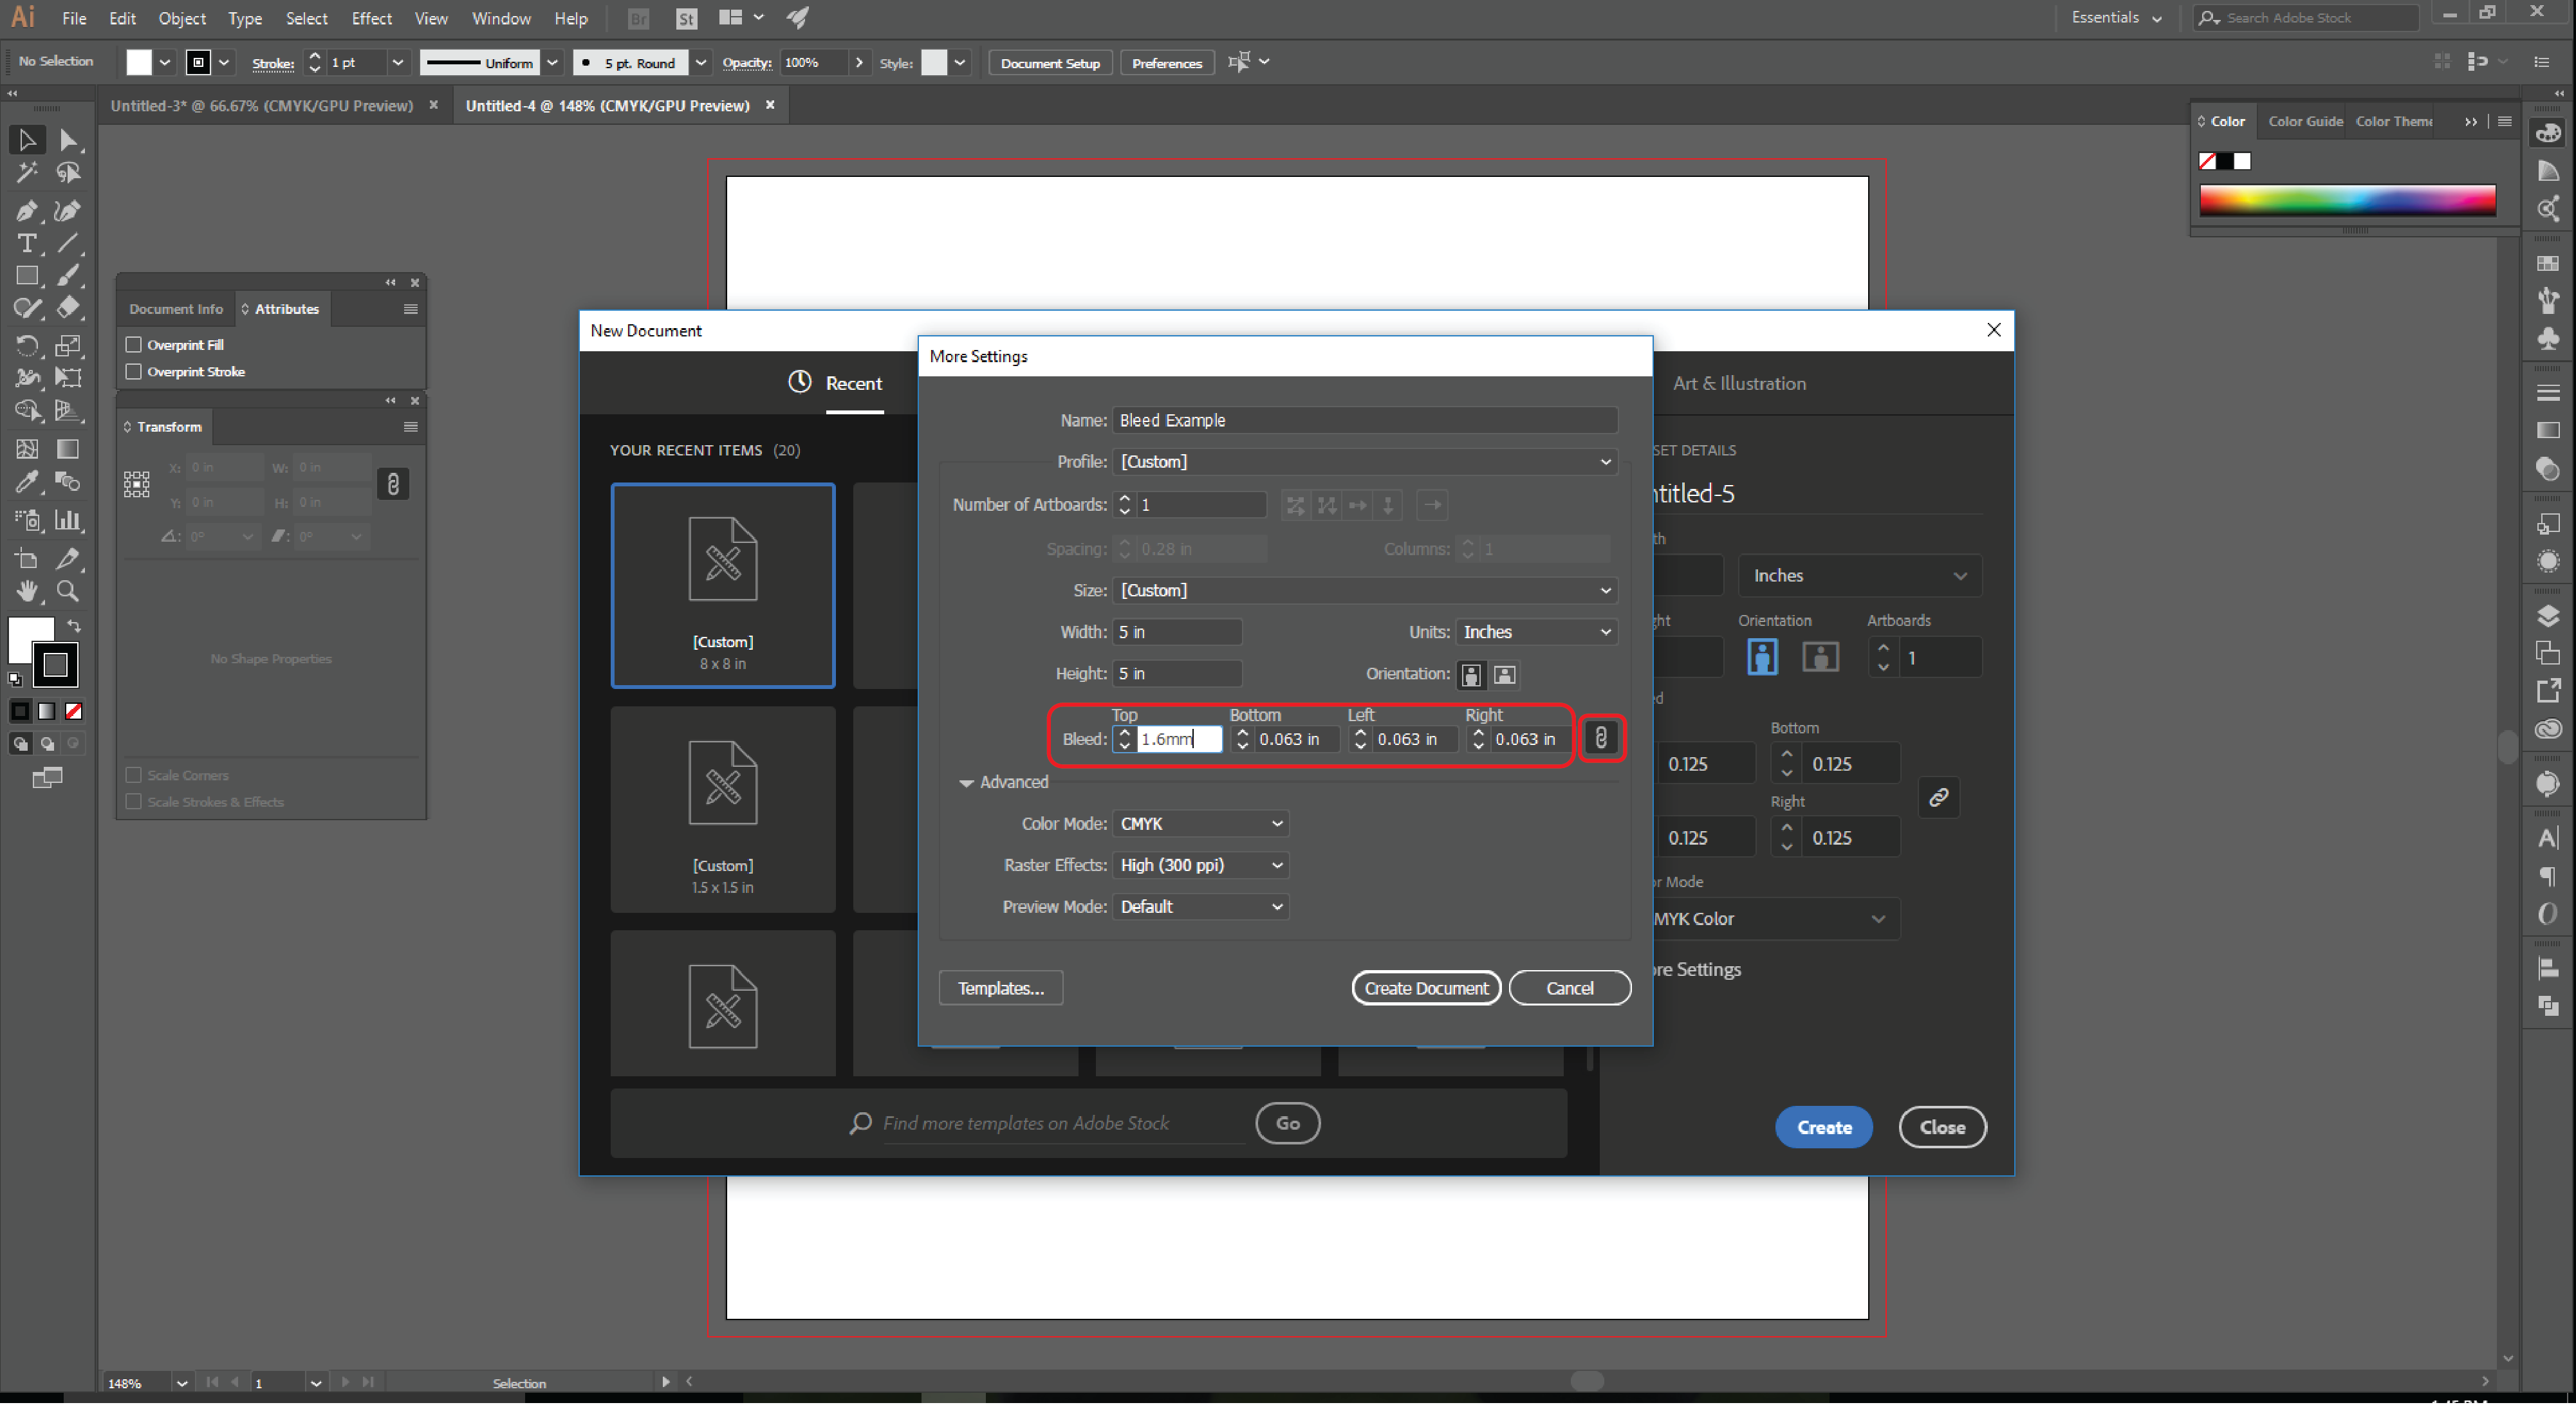Open the Size dropdown
This screenshot has width=2576, height=1405.
(x=1365, y=591)
